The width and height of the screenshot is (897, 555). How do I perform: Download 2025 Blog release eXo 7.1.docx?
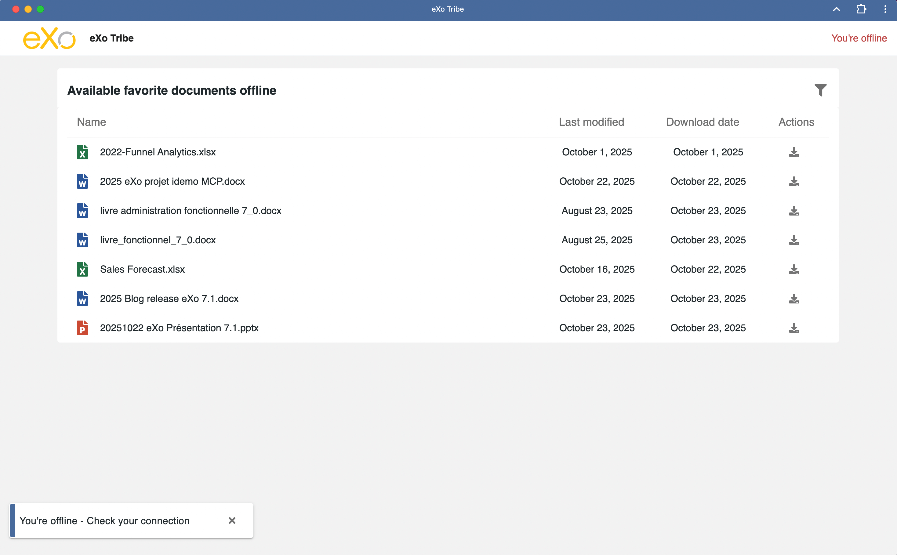tap(794, 299)
